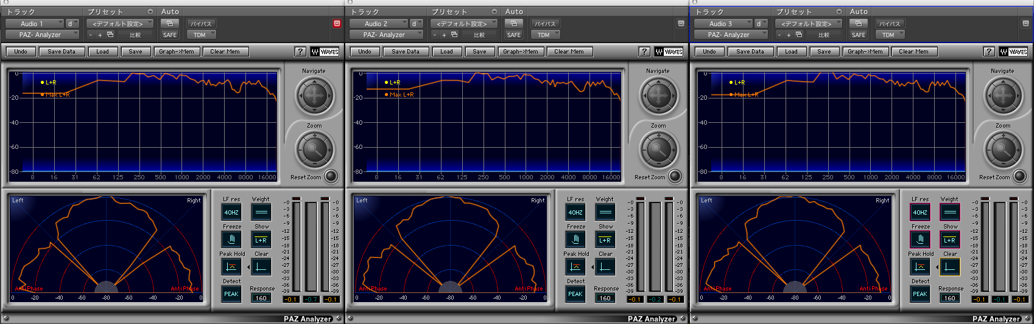Click the minus preset button in Audio 1 header

coord(91,35)
